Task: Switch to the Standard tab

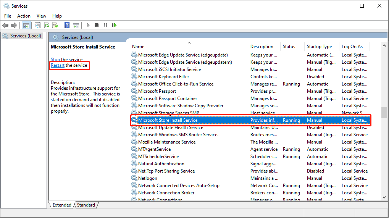Action: (x=86, y=205)
